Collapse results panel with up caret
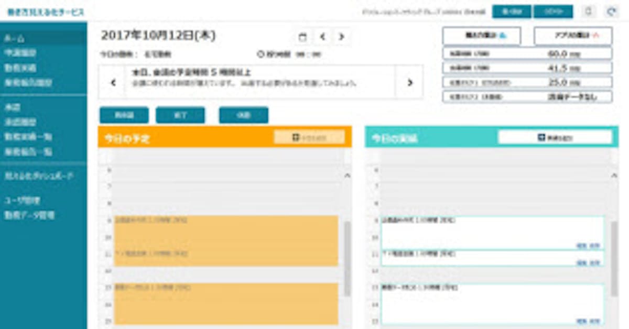 point(614,176)
